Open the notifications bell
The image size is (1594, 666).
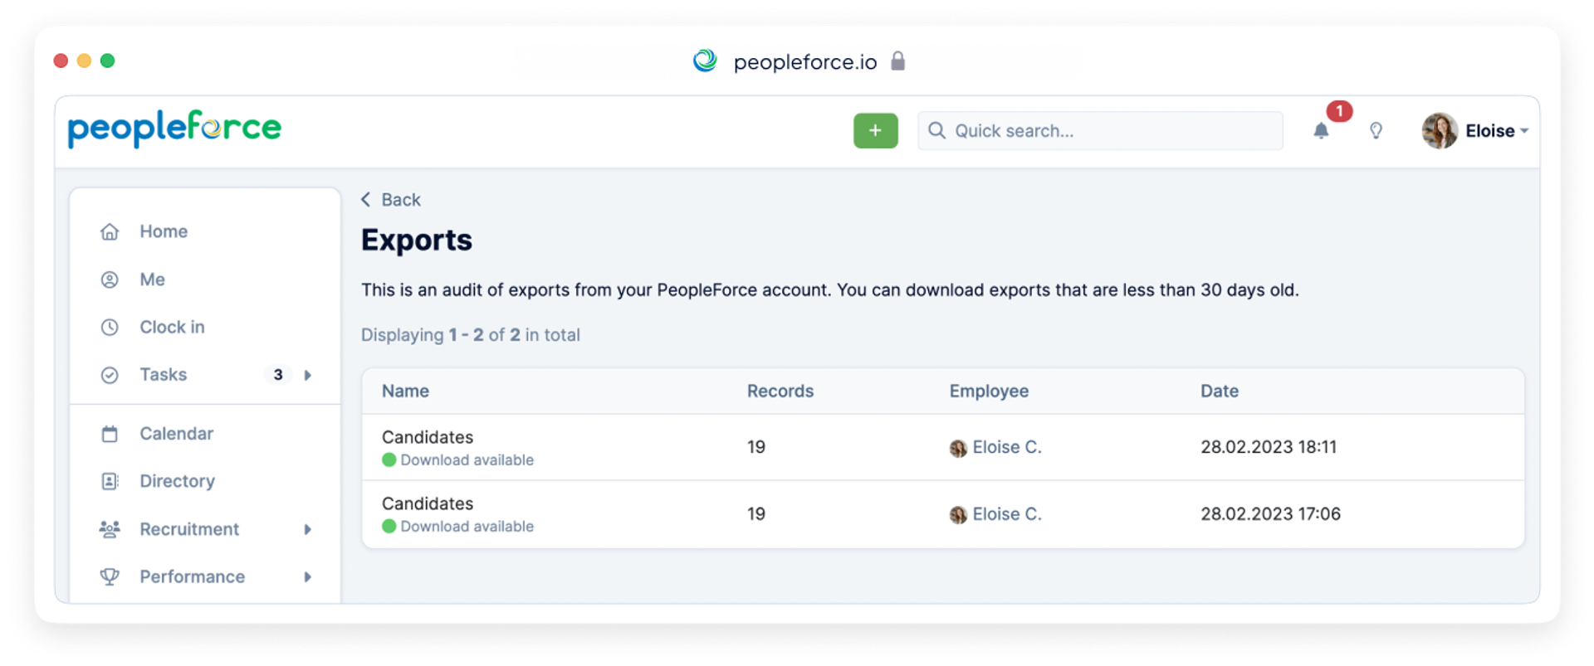click(1321, 130)
